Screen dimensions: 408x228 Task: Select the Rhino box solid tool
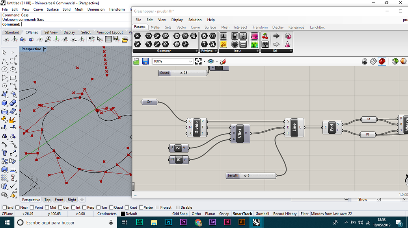point(5,103)
